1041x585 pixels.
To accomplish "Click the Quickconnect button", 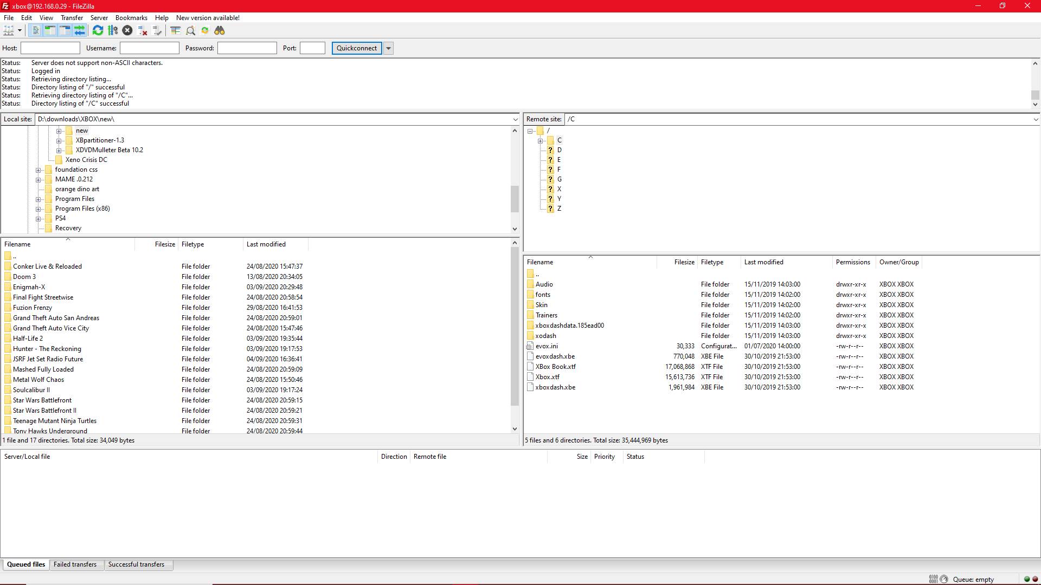I will pyautogui.click(x=357, y=48).
